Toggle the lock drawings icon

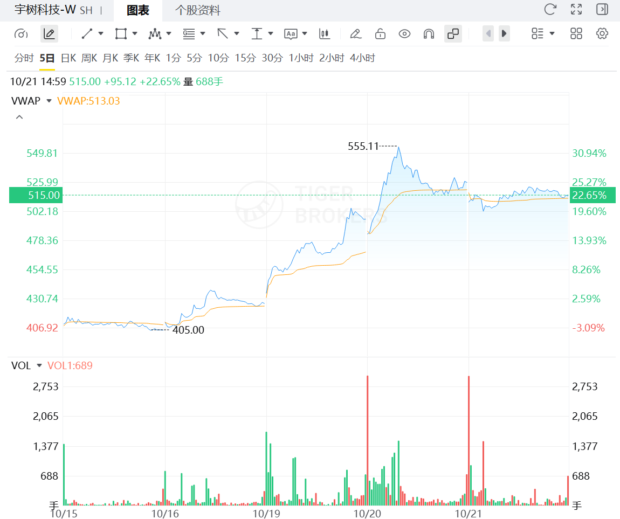381,34
